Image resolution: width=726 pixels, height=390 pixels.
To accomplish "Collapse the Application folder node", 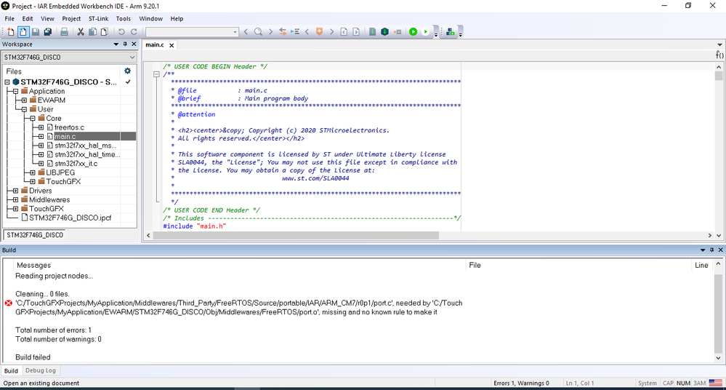I will click(x=16, y=92).
